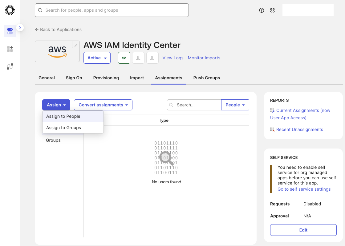
Task: Switch to the Provisioning tab
Action: [x=106, y=78]
